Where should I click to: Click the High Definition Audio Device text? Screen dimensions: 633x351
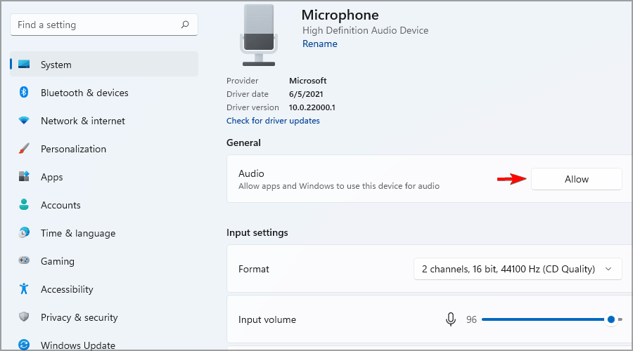pos(365,30)
